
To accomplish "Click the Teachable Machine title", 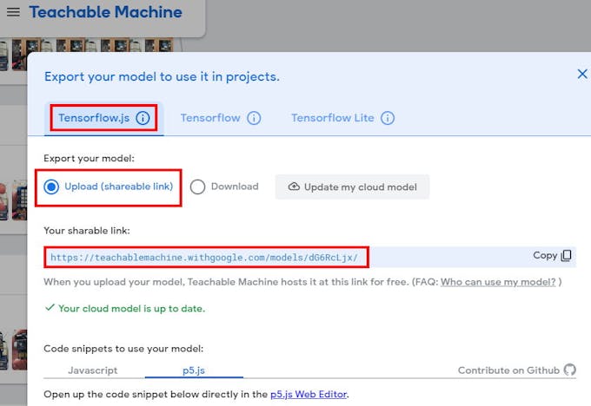I will (x=105, y=12).
